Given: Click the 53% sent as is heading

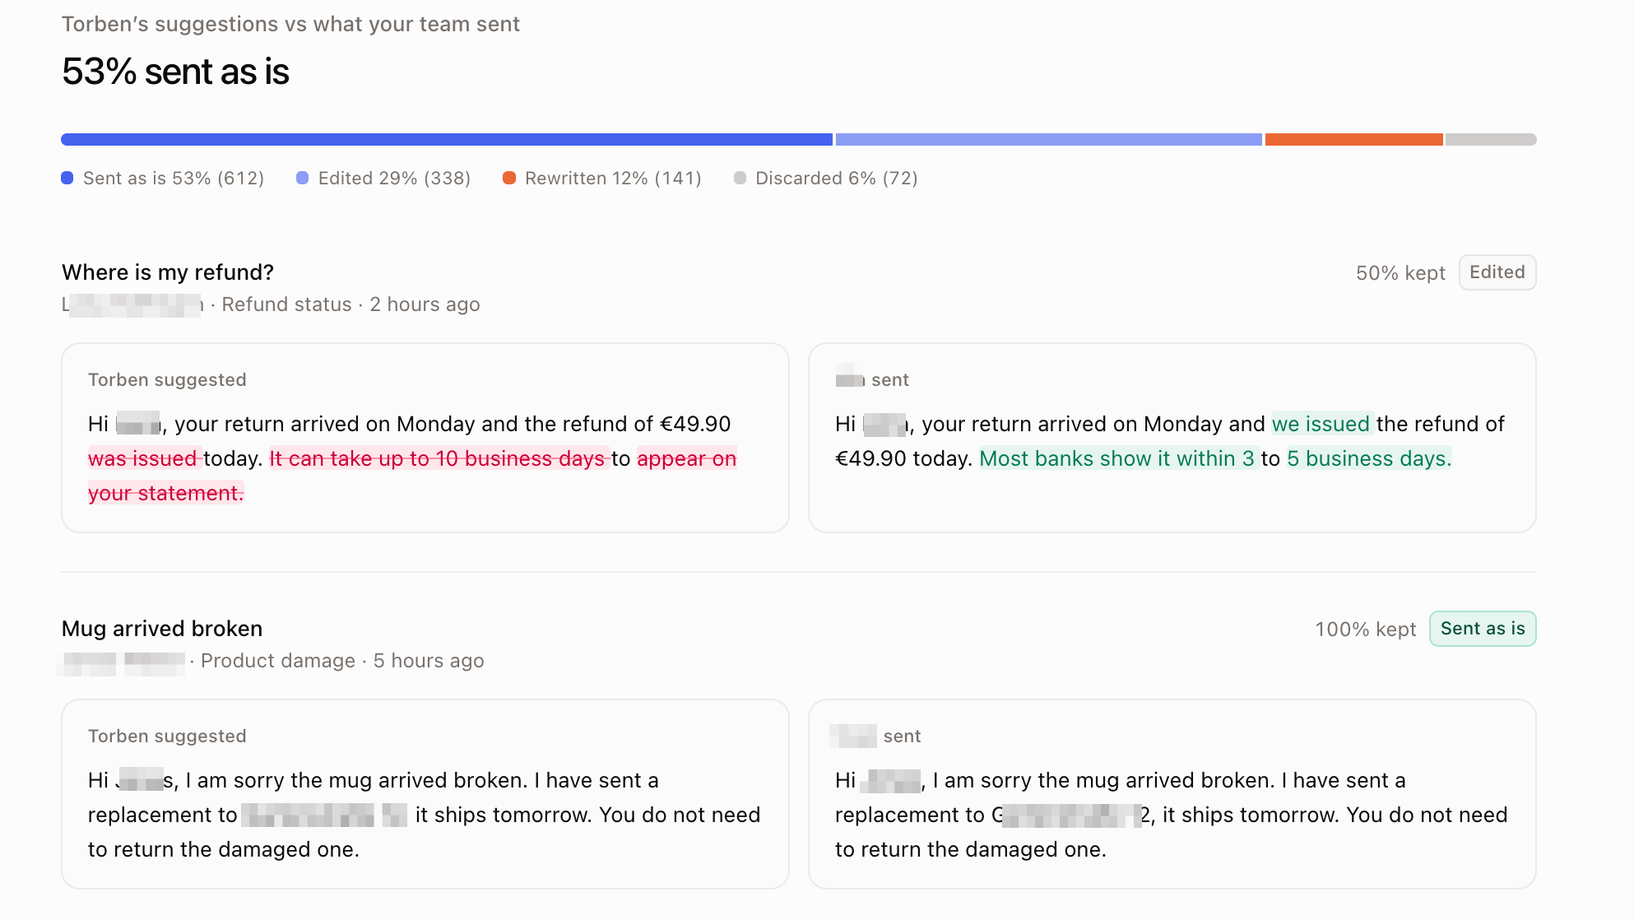Looking at the screenshot, I should [175, 72].
